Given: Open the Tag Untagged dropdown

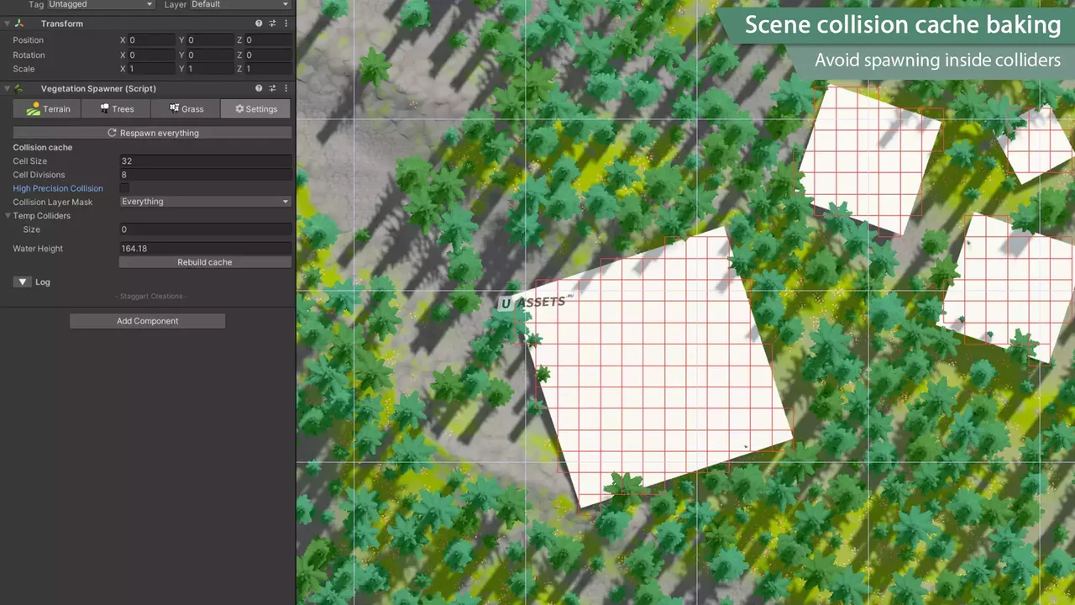Looking at the screenshot, I should 101,4.
